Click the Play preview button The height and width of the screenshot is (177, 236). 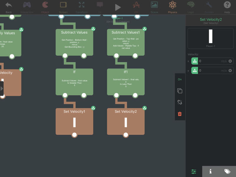[x=118, y=7]
